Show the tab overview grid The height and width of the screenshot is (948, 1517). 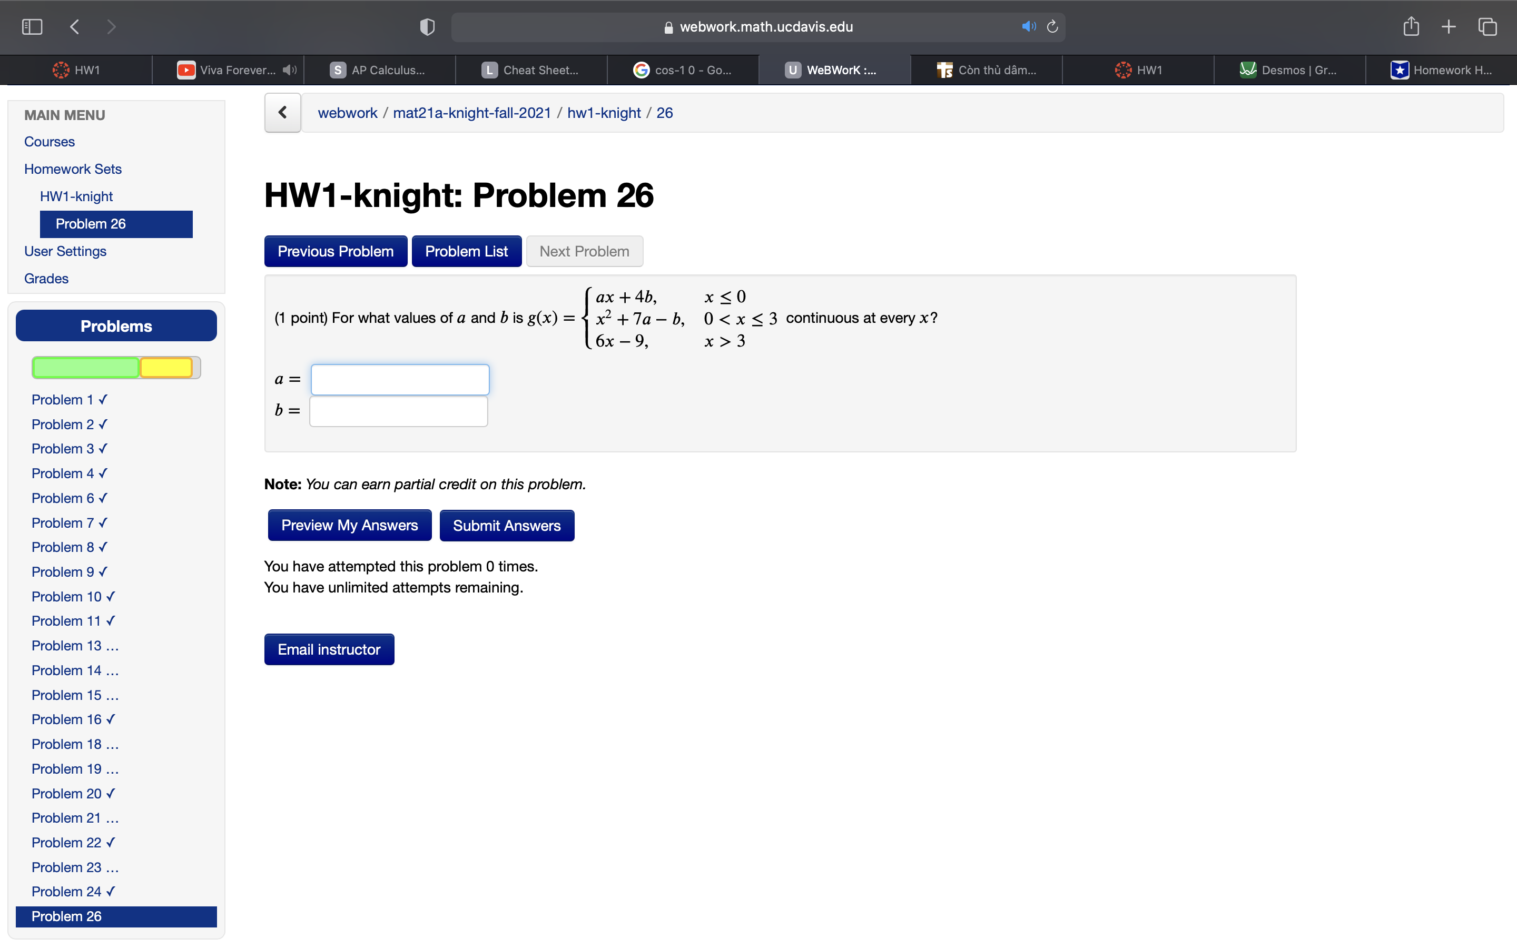pyautogui.click(x=1487, y=26)
